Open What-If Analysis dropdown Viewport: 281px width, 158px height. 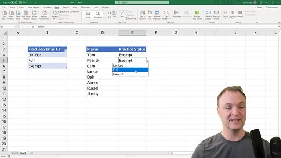pos(209,15)
